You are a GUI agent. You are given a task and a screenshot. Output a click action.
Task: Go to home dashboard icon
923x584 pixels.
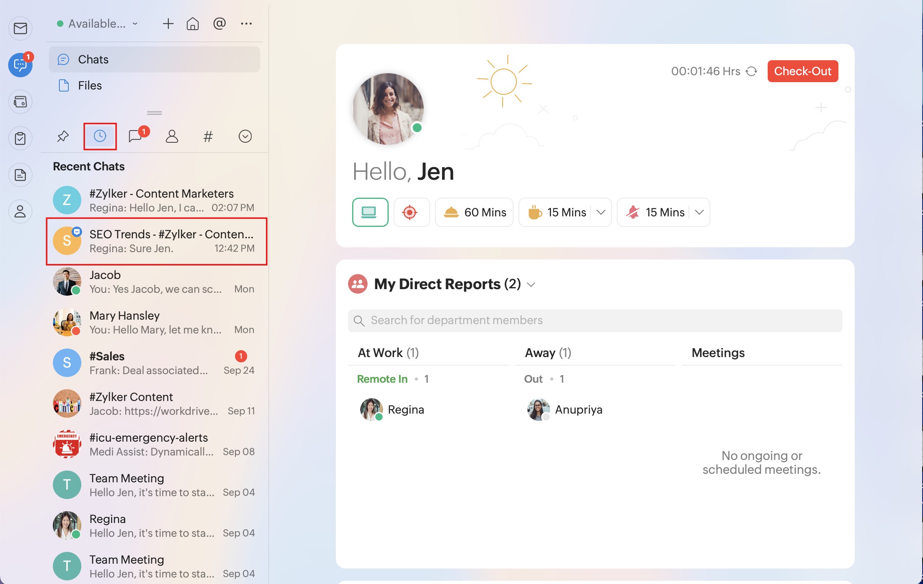coord(193,24)
